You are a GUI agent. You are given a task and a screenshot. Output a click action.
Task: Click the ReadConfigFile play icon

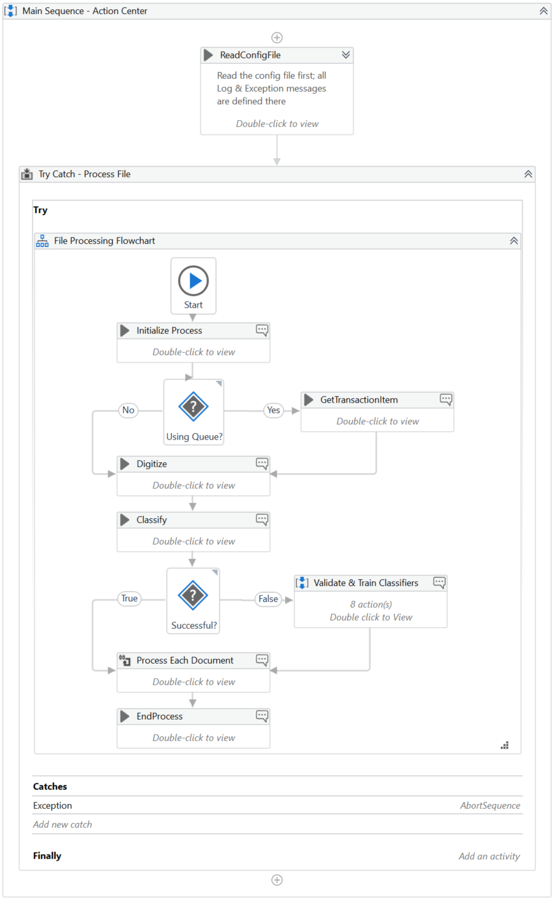[x=209, y=55]
